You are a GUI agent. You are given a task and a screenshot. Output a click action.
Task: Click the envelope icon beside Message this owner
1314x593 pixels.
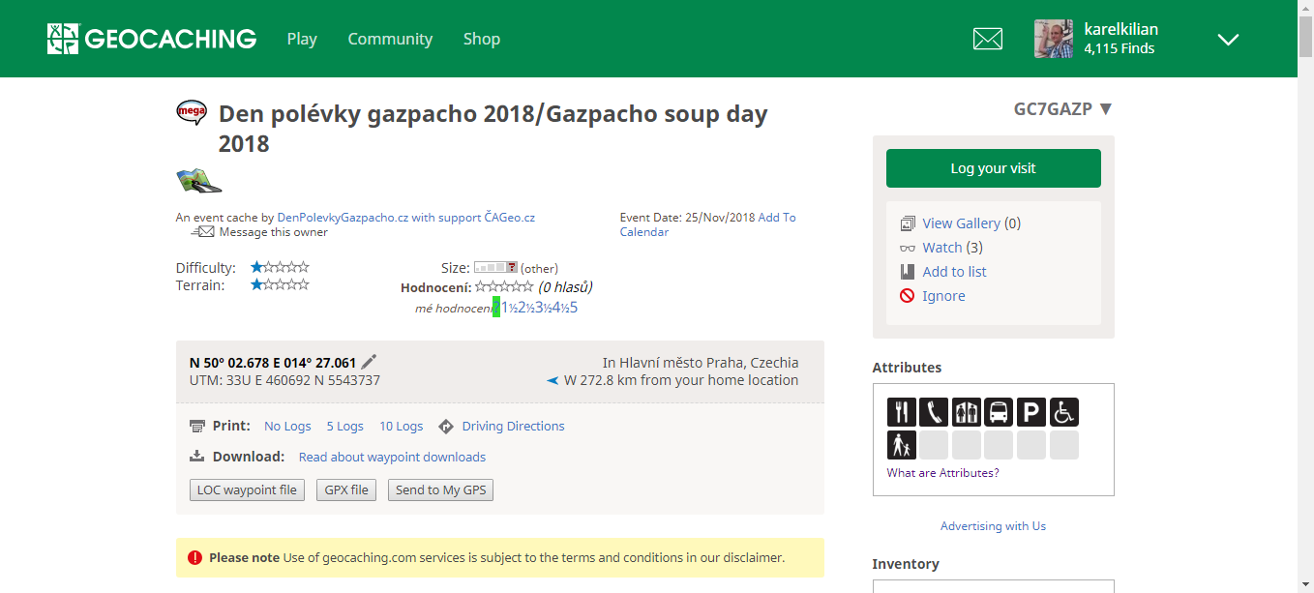point(203,232)
